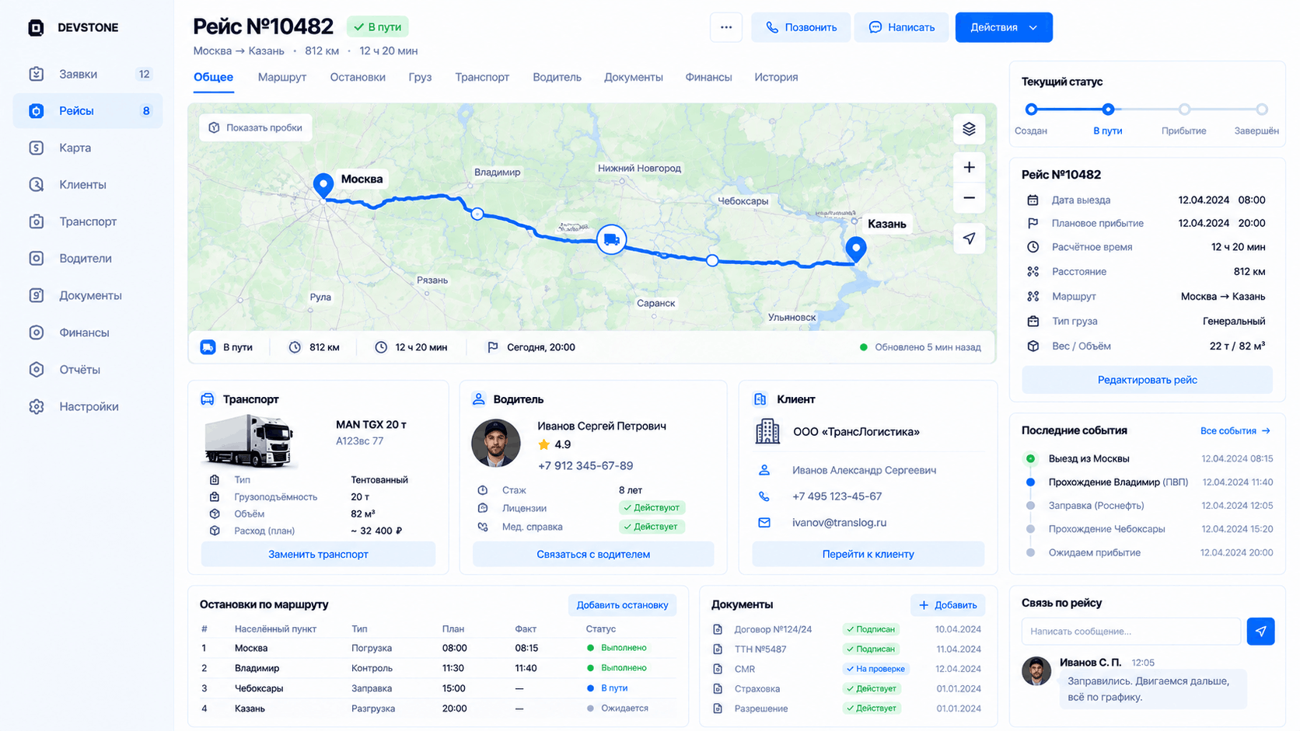Click the DEVSTONE logo icon
Image resolution: width=1300 pixels, height=731 pixels.
[36, 28]
